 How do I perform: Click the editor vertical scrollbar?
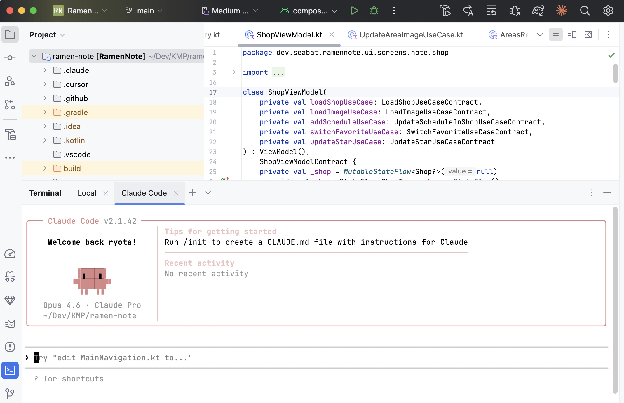coord(615,74)
